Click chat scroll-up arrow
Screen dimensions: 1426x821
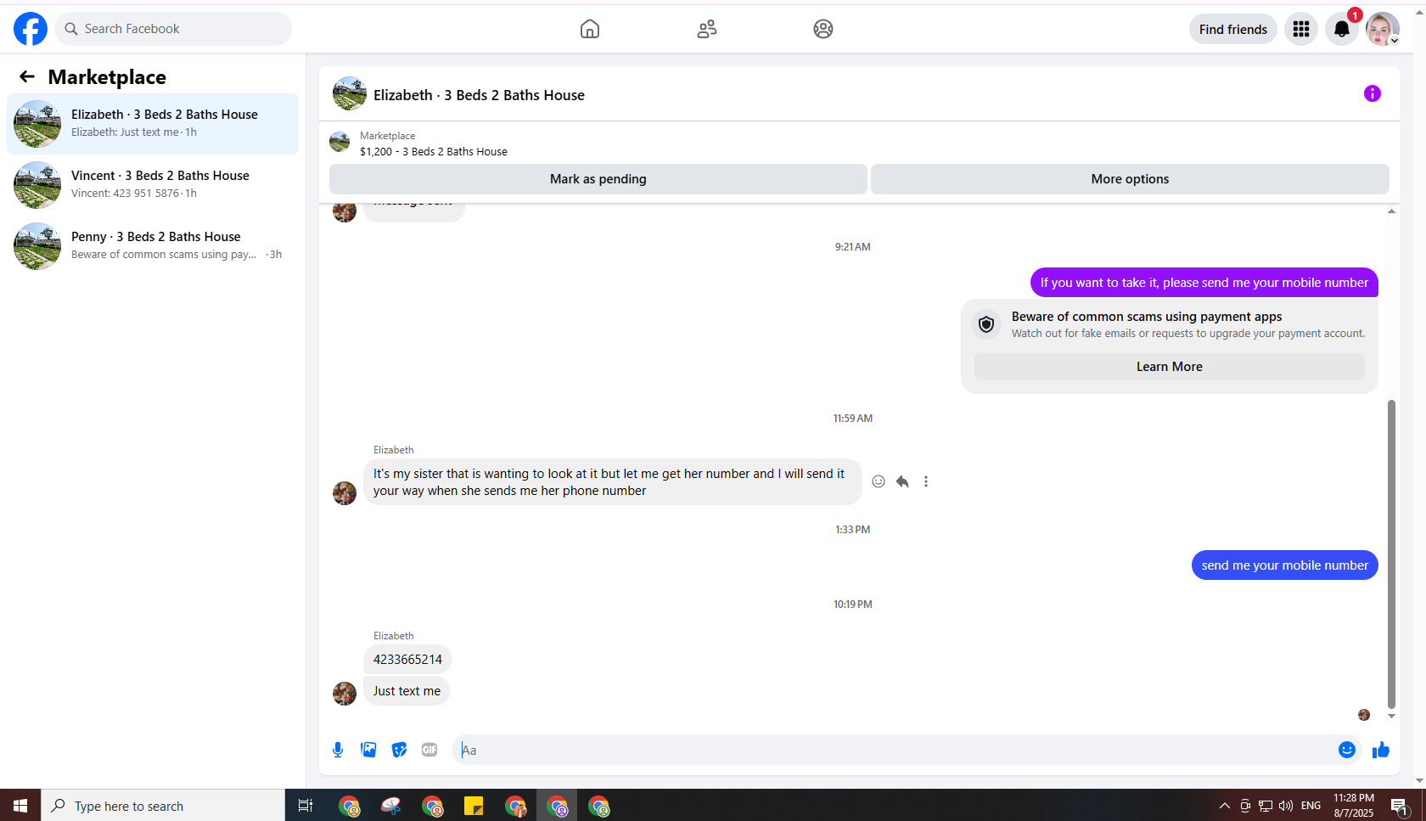[1391, 211]
